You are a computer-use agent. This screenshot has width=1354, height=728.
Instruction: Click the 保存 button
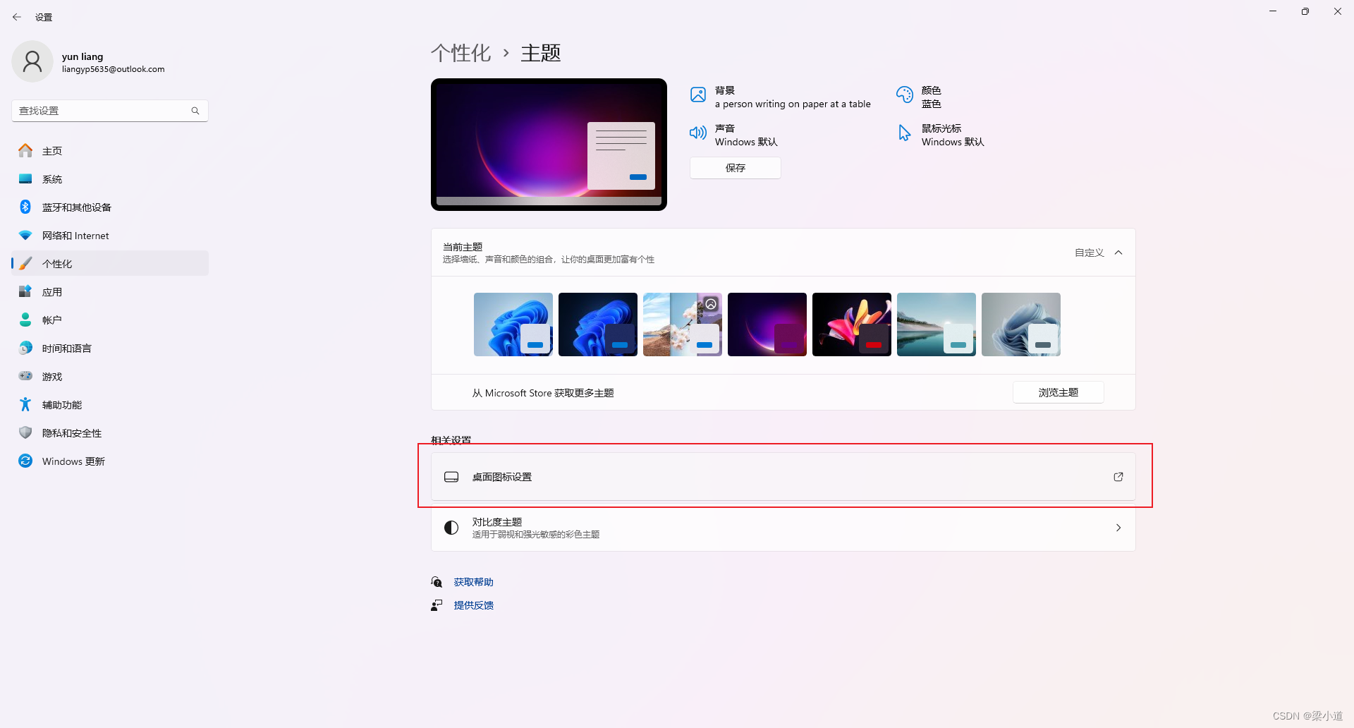[x=736, y=168]
